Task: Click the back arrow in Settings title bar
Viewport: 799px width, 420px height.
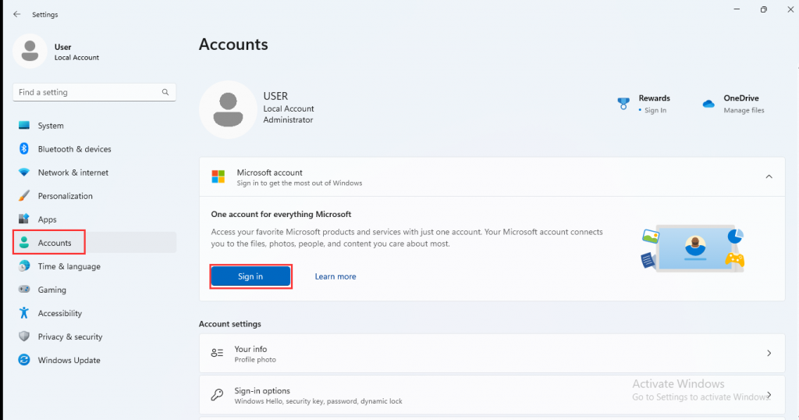Action: (17, 14)
